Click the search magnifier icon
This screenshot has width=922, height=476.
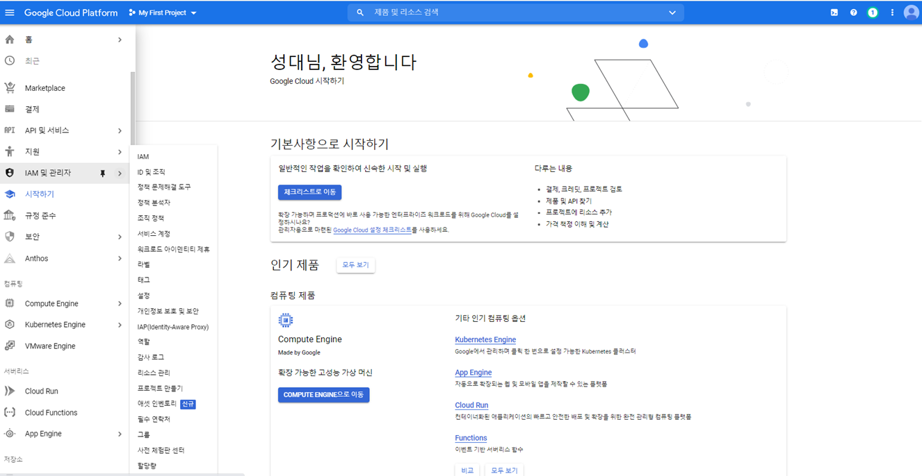pos(360,12)
